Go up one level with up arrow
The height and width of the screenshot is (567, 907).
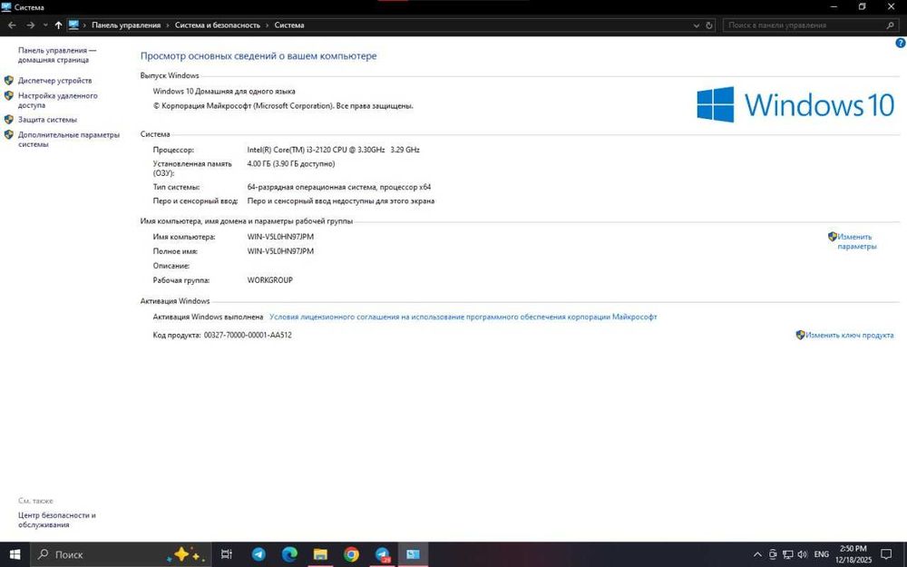coord(58,25)
